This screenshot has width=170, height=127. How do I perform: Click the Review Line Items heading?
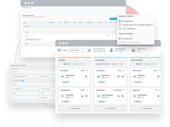click(x=28, y=15)
